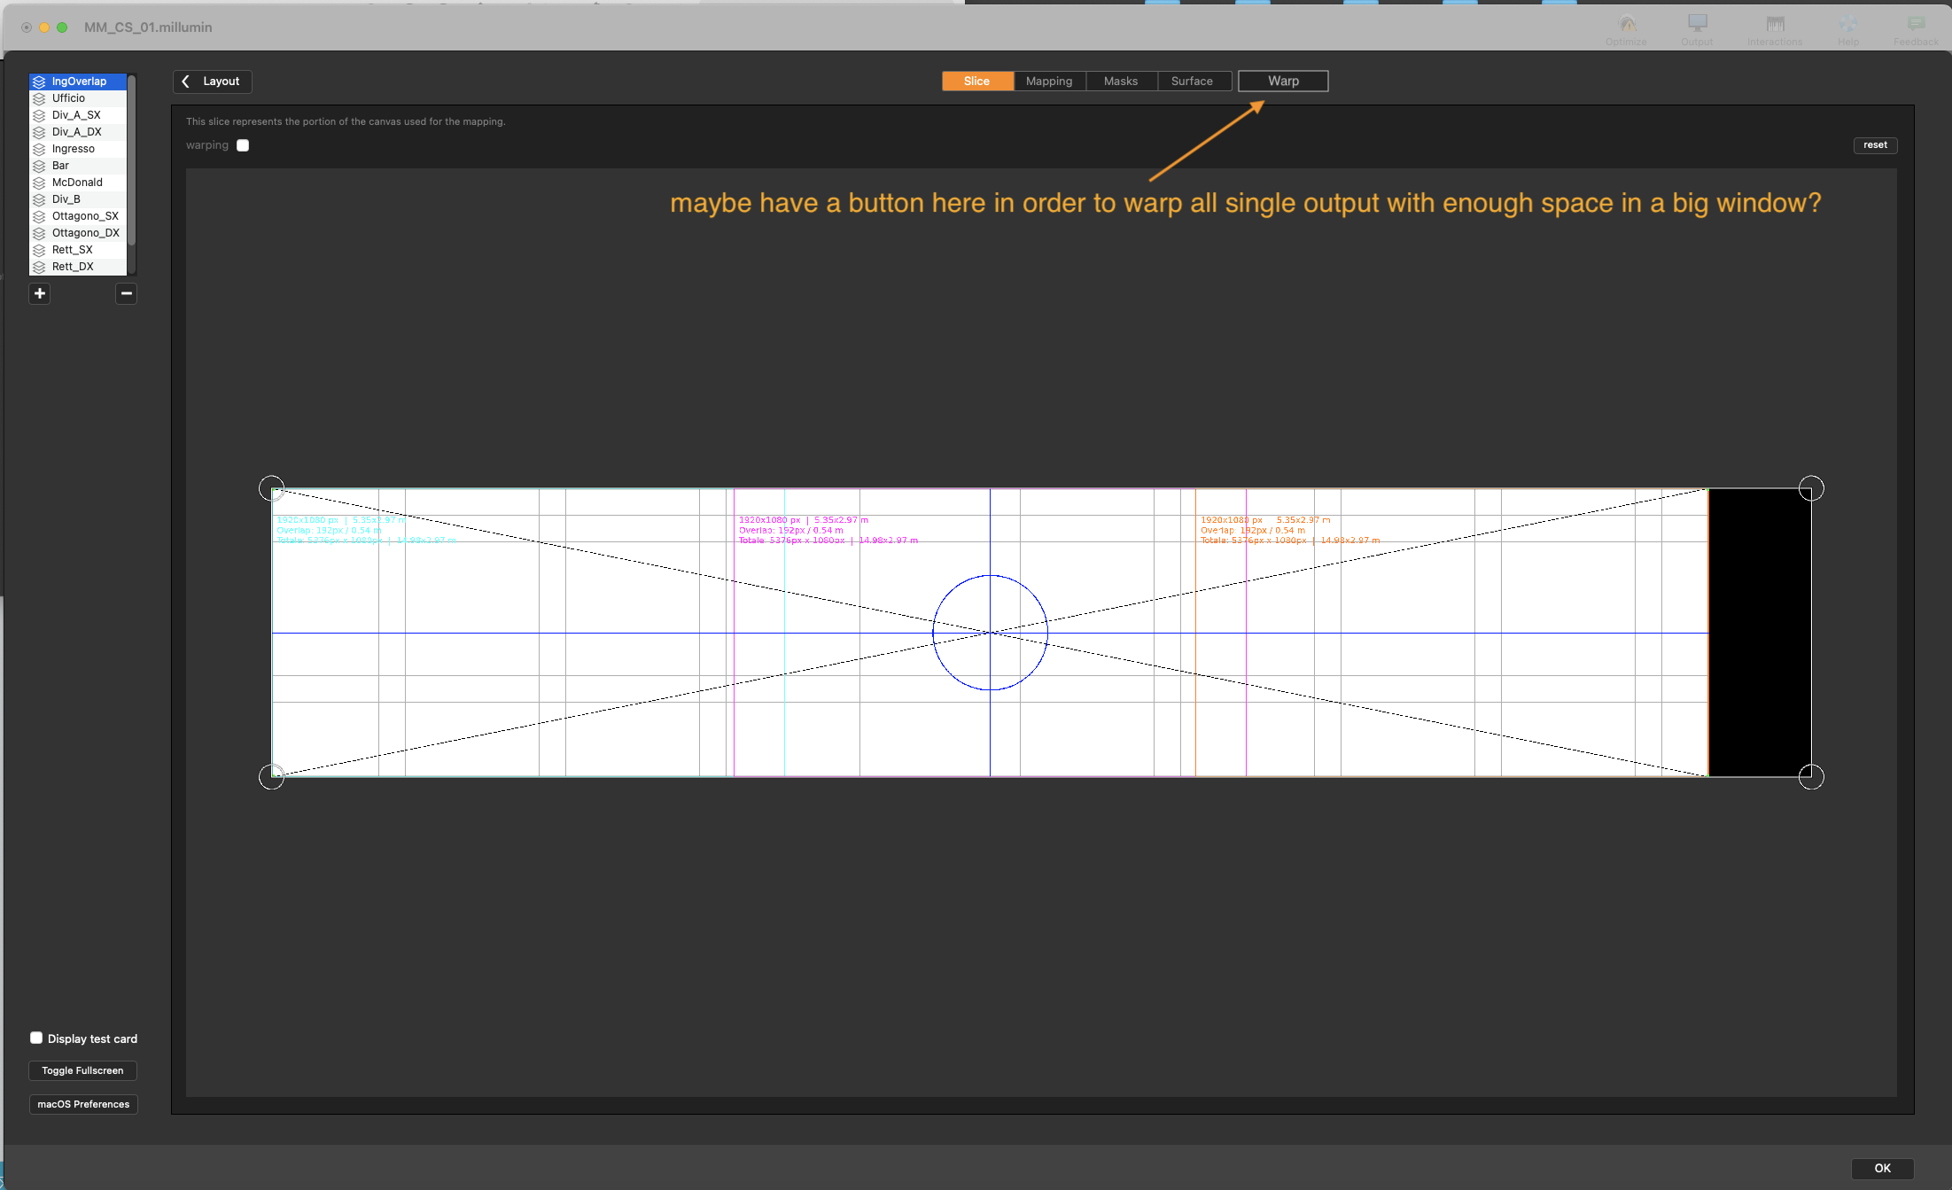Select the Ottagono_SX surface in the list
Viewport: 1952px width, 1190px height.
click(x=85, y=216)
